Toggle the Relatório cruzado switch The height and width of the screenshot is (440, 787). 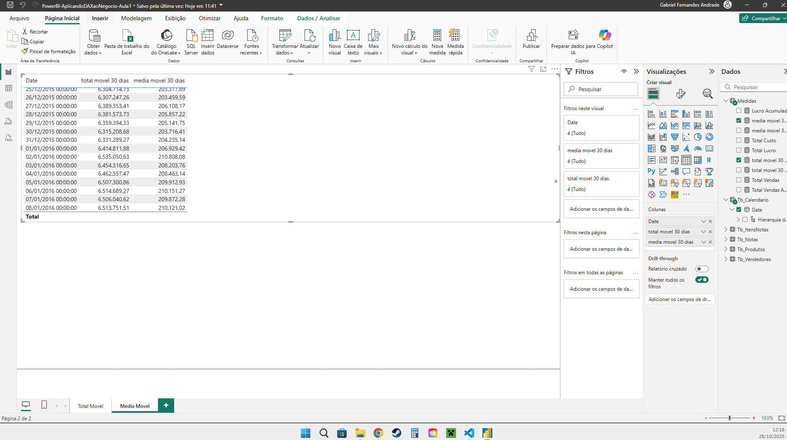click(x=702, y=269)
